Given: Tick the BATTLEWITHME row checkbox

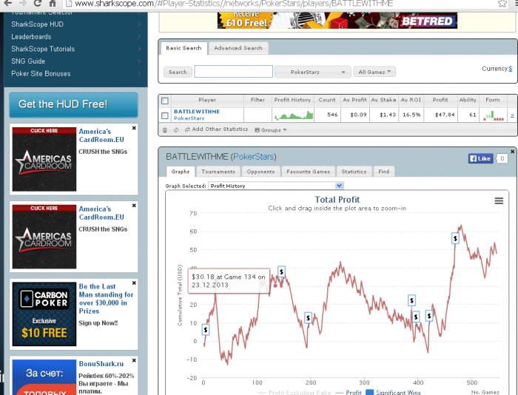Looking at the screenshot, I should point(165,115).
